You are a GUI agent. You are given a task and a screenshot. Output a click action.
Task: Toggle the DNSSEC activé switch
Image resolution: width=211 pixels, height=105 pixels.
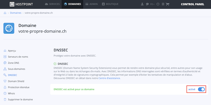(x=201, y=89)
